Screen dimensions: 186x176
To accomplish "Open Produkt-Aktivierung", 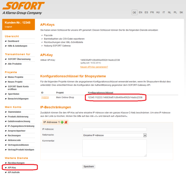I will (x=18, y=117).
